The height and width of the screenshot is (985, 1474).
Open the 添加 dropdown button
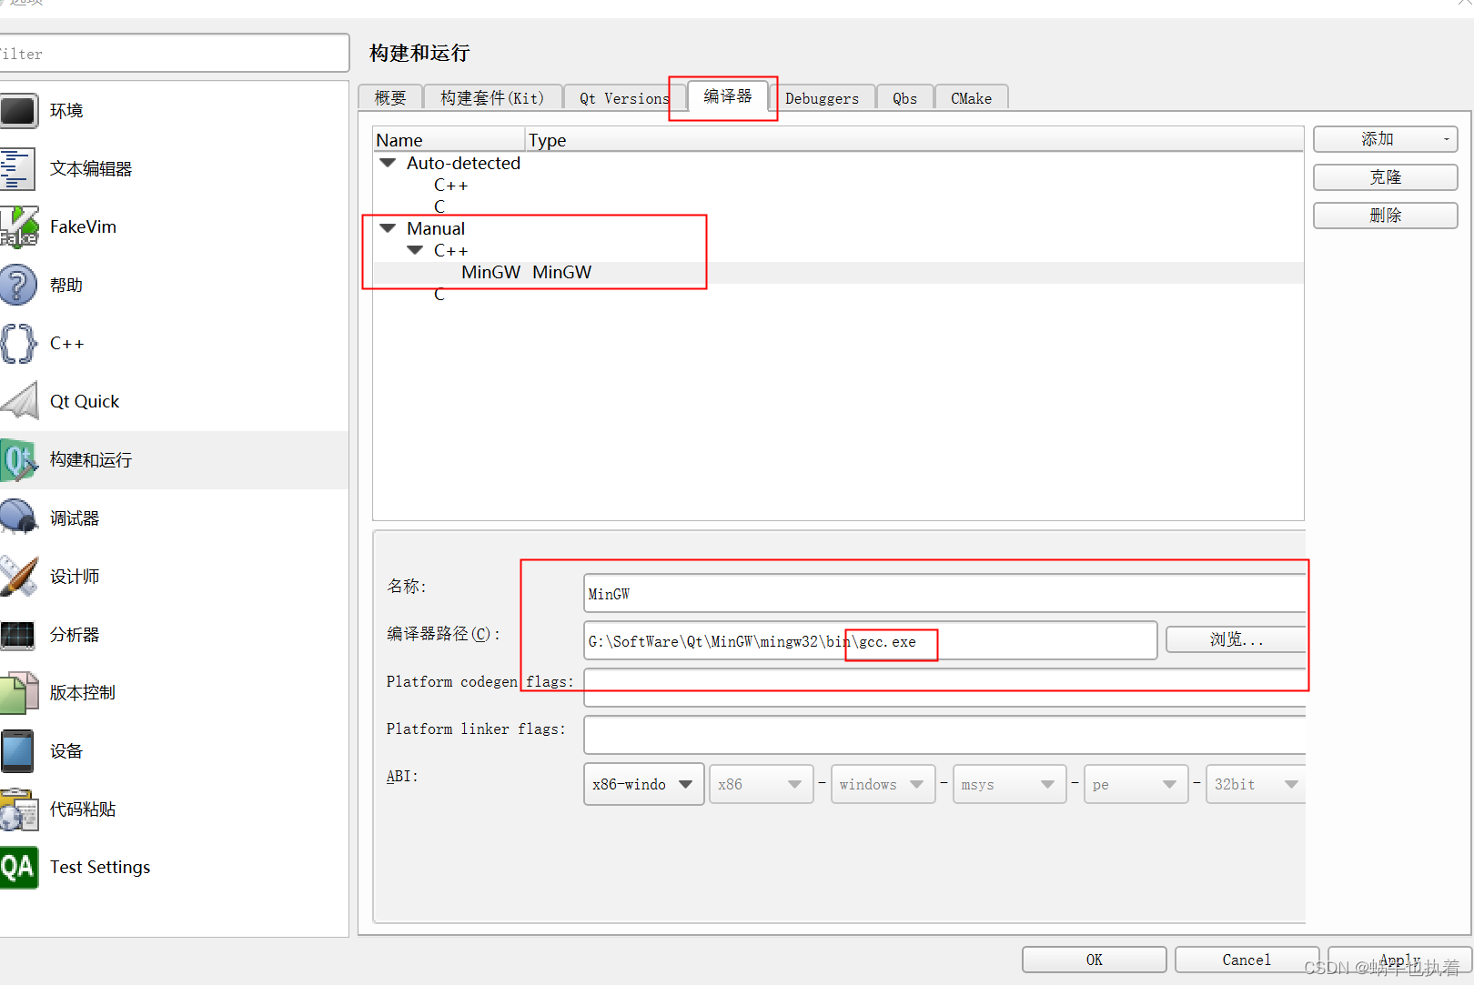[1386, 139]
